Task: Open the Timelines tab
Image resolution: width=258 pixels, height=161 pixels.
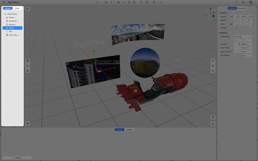Action: coord(129,130)
